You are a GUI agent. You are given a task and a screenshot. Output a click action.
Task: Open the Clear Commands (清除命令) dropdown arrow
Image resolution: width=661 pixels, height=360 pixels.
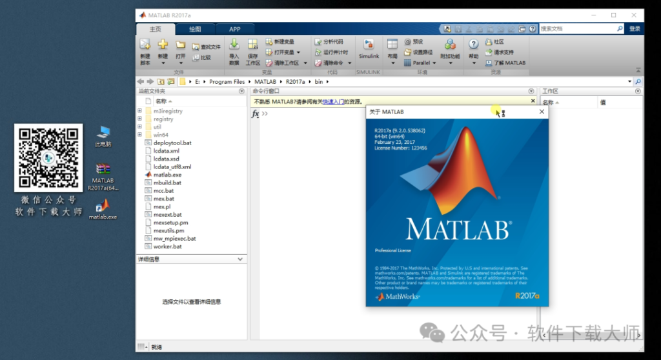pyautogui.click(x=349, y=63)
